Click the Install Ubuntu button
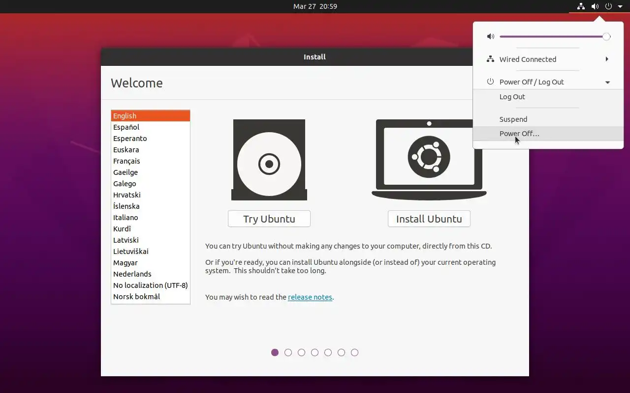The height and width of the screenshot is (393, 630). pyautogui.click(x=429, y=219)
